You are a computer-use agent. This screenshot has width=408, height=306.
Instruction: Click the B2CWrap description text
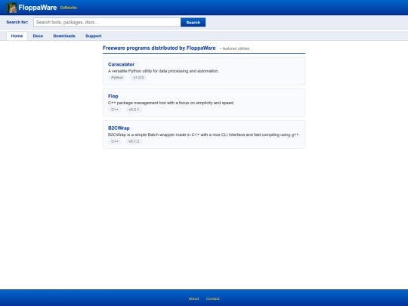[204, 134]
